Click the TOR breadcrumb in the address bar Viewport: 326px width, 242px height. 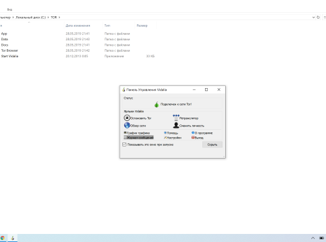[x=54, y=17]
